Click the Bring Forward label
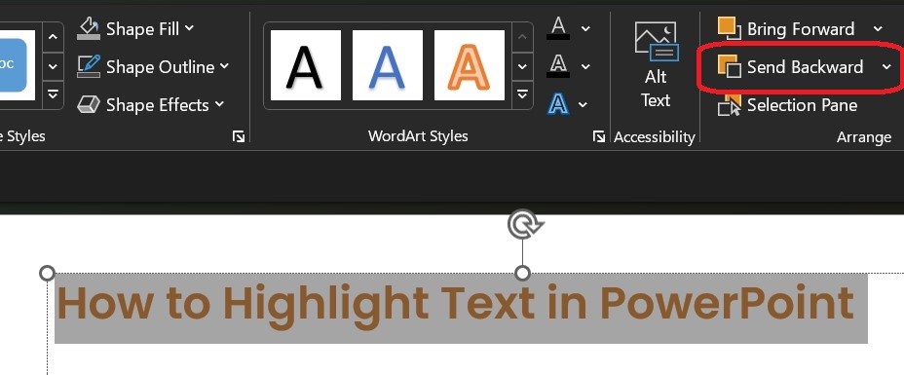 (x=801, y=29)
